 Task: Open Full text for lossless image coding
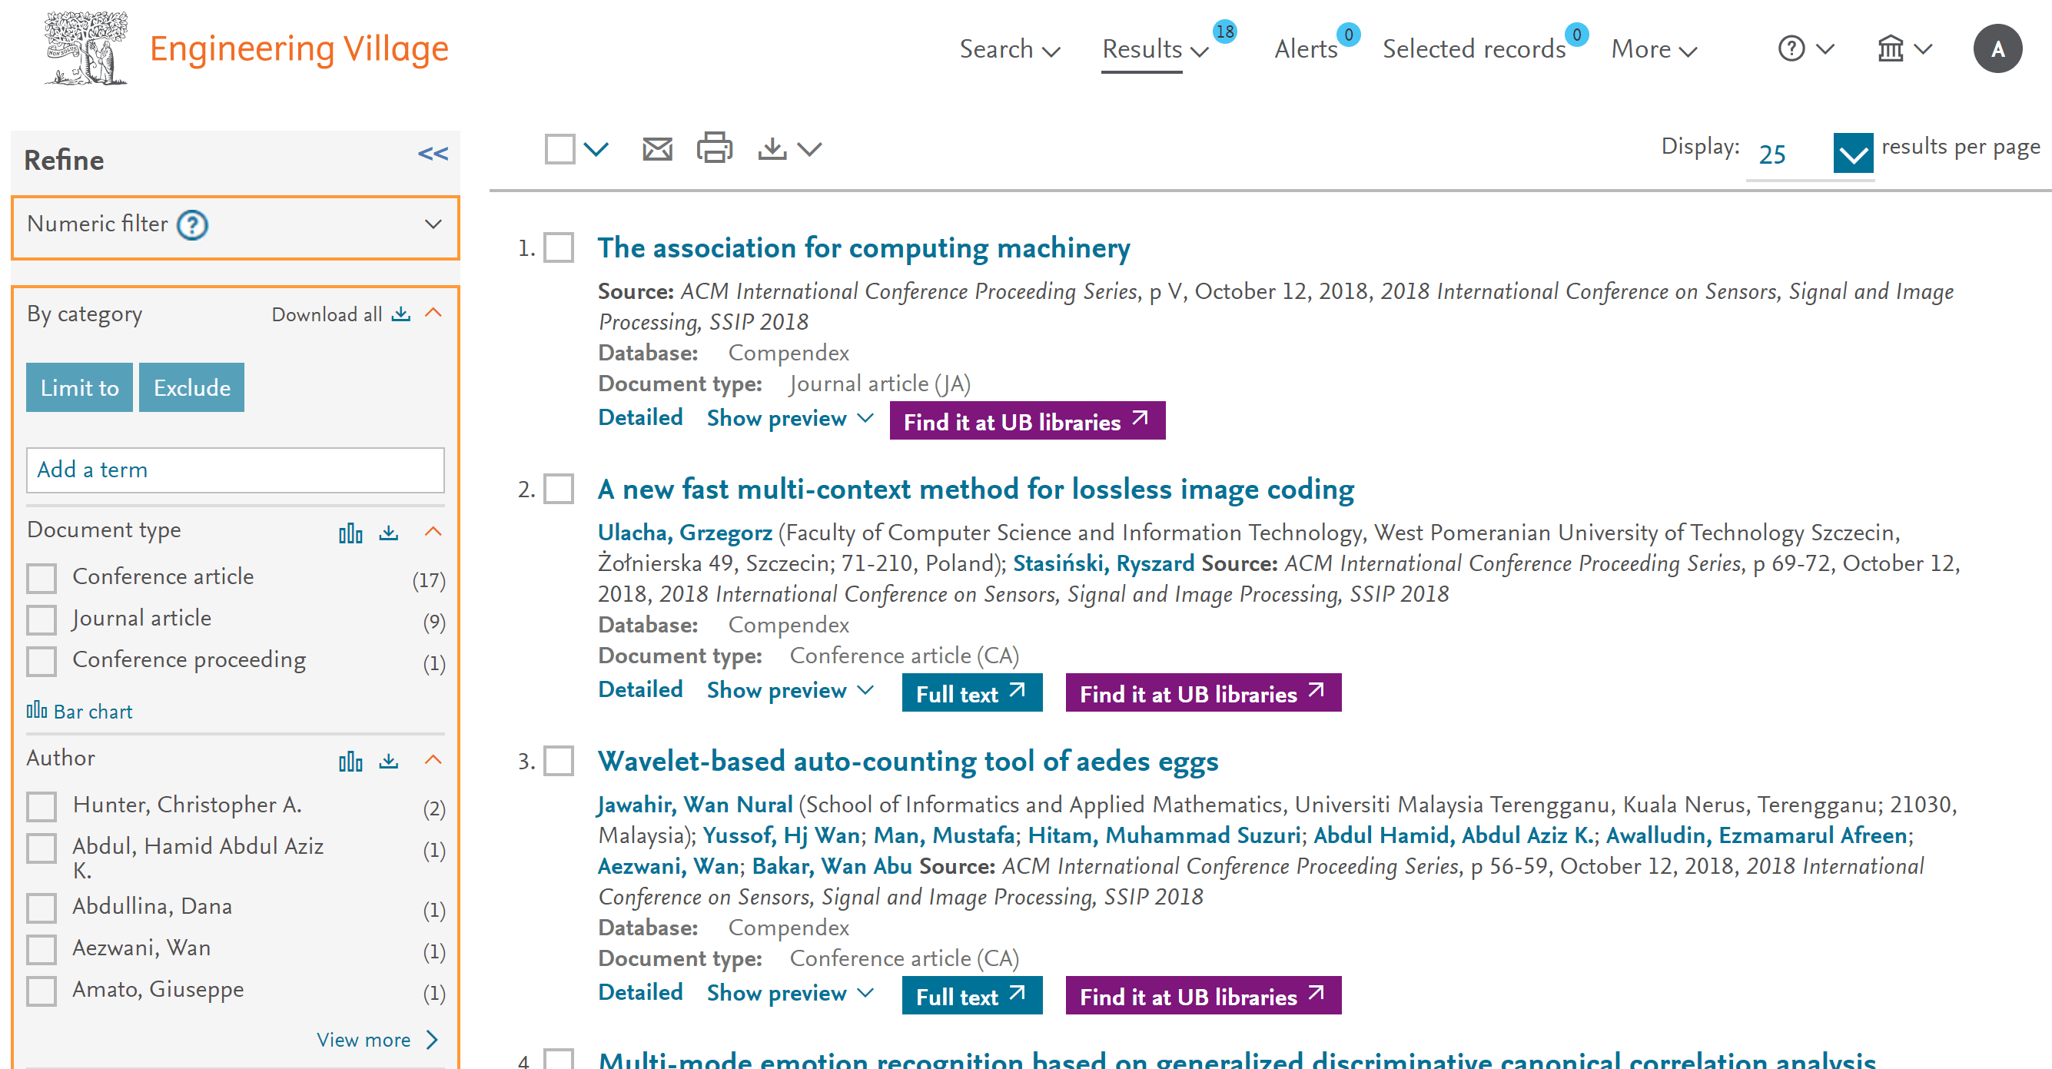972,693
